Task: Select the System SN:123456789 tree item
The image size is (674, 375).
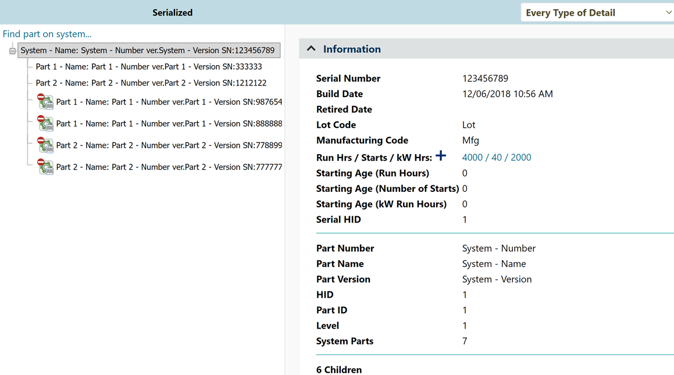Action: tap(148, 51)
